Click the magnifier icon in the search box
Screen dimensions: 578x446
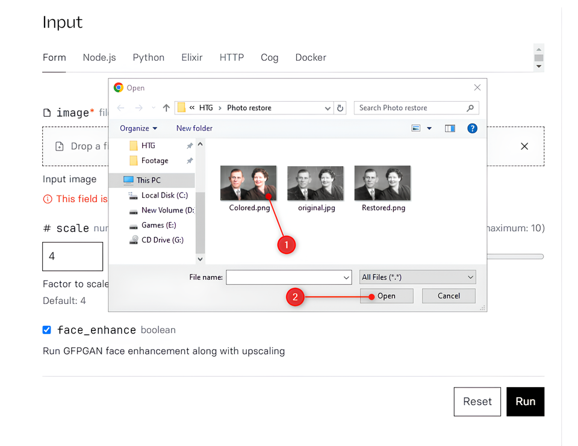pos(470,108)
